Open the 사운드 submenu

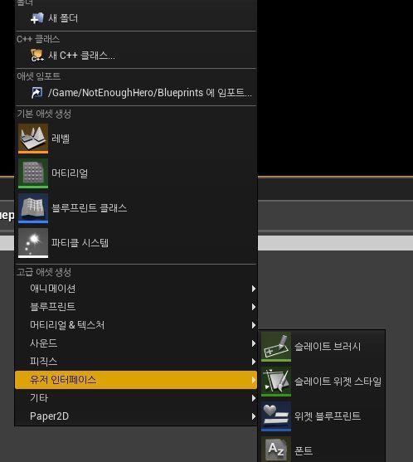point(136,343)
